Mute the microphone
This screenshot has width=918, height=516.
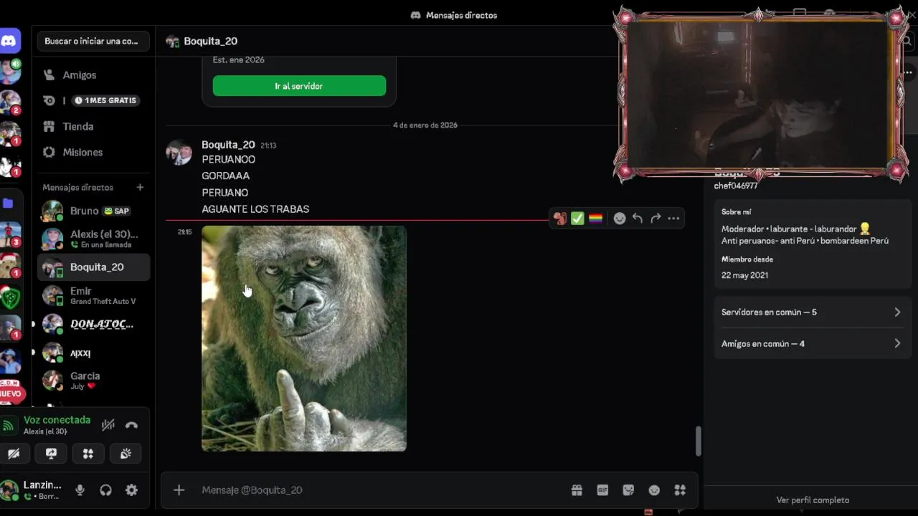coord(80,490)
